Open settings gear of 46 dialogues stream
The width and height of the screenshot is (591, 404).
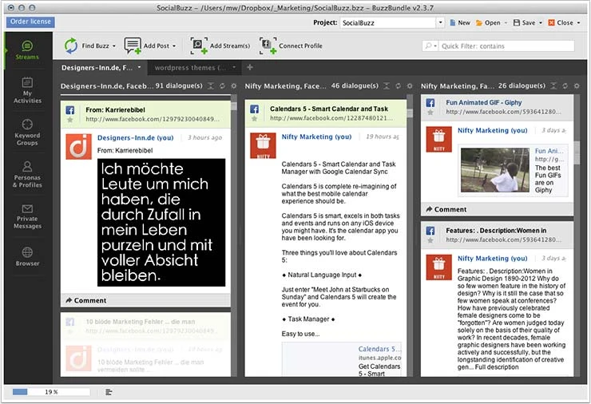(410, 86)
